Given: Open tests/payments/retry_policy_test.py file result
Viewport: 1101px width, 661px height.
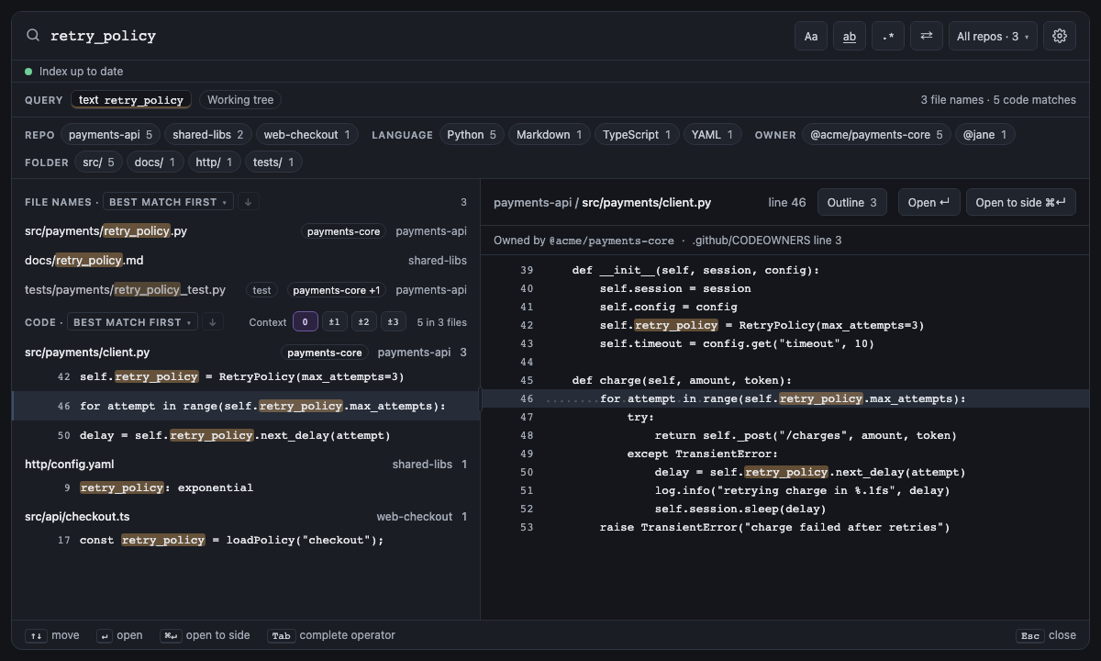Looking at the screenshot, I should pyautogui.click(x=246, y=290).
